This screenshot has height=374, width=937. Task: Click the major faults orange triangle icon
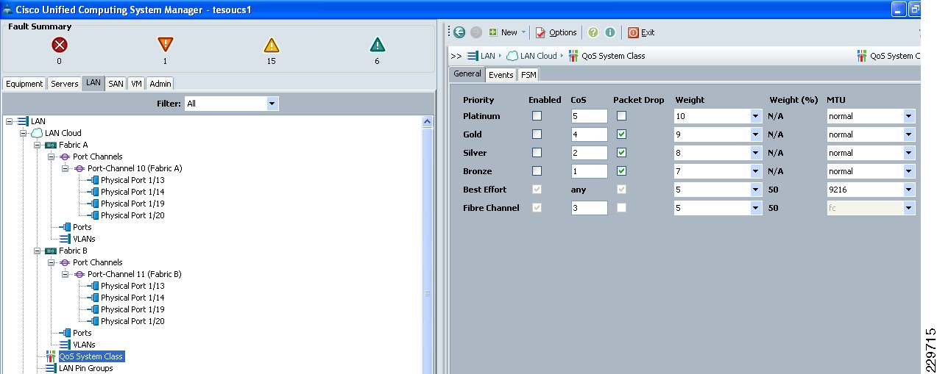pyautogui.click(x=165, y=45)
